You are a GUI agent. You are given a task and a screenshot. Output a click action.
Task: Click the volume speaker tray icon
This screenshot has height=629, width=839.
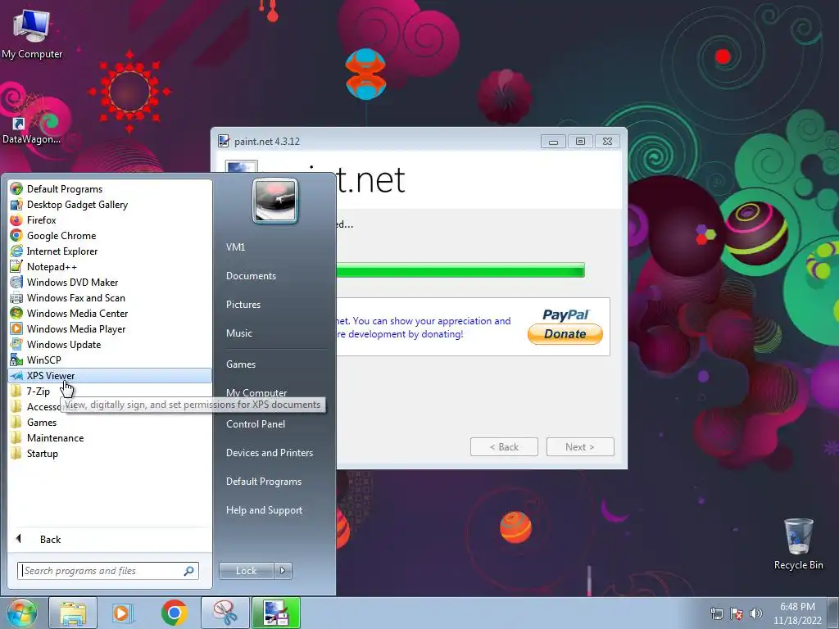(x=756, y=614)
